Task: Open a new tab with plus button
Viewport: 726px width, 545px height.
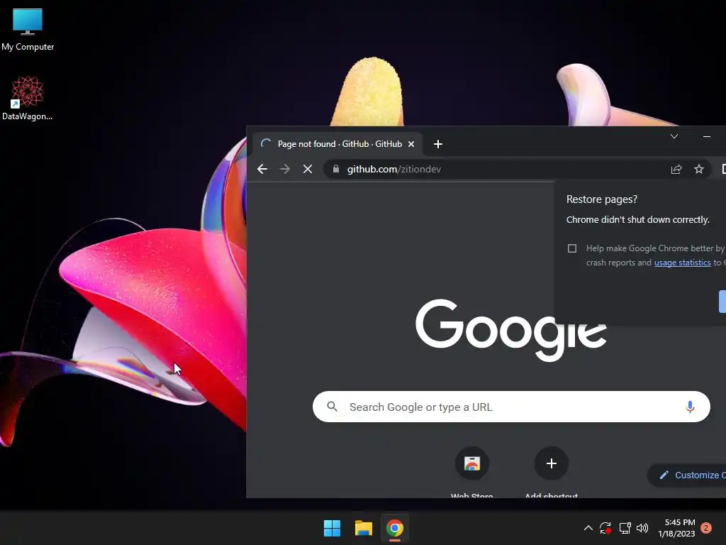Action: 438,144
